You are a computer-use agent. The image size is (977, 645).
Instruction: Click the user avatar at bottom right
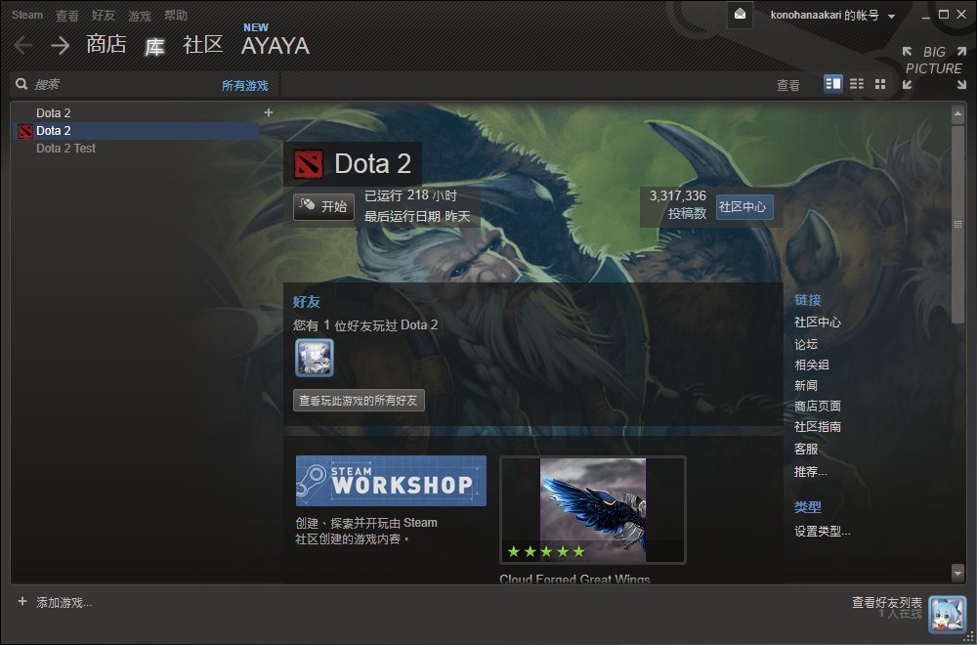pyautogui.click(x=947, y=614)
